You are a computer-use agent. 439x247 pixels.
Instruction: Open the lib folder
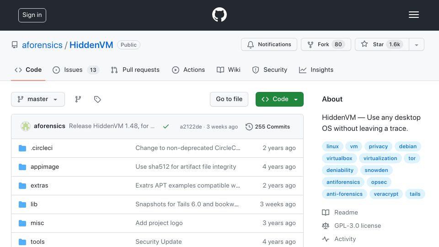point(34,204)
